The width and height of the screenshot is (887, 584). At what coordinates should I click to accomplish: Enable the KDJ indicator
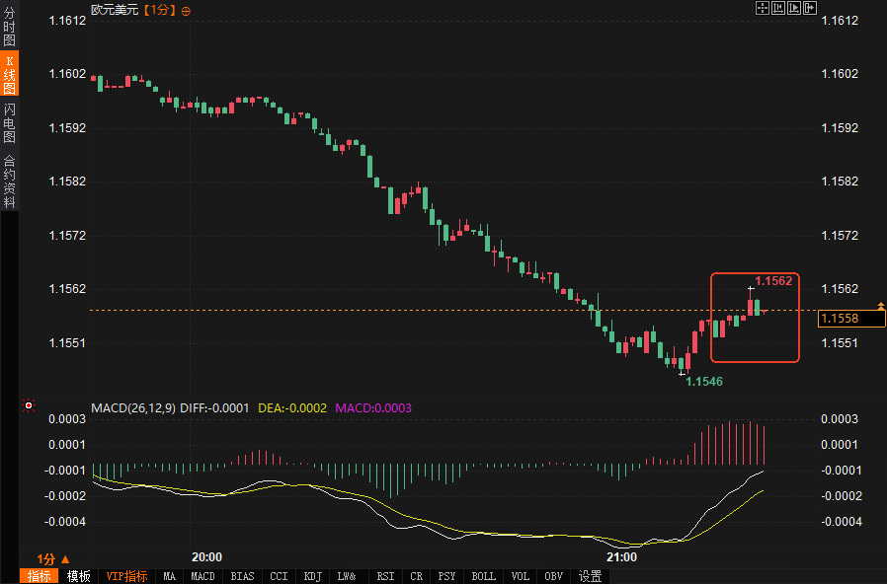click(313, 576)
